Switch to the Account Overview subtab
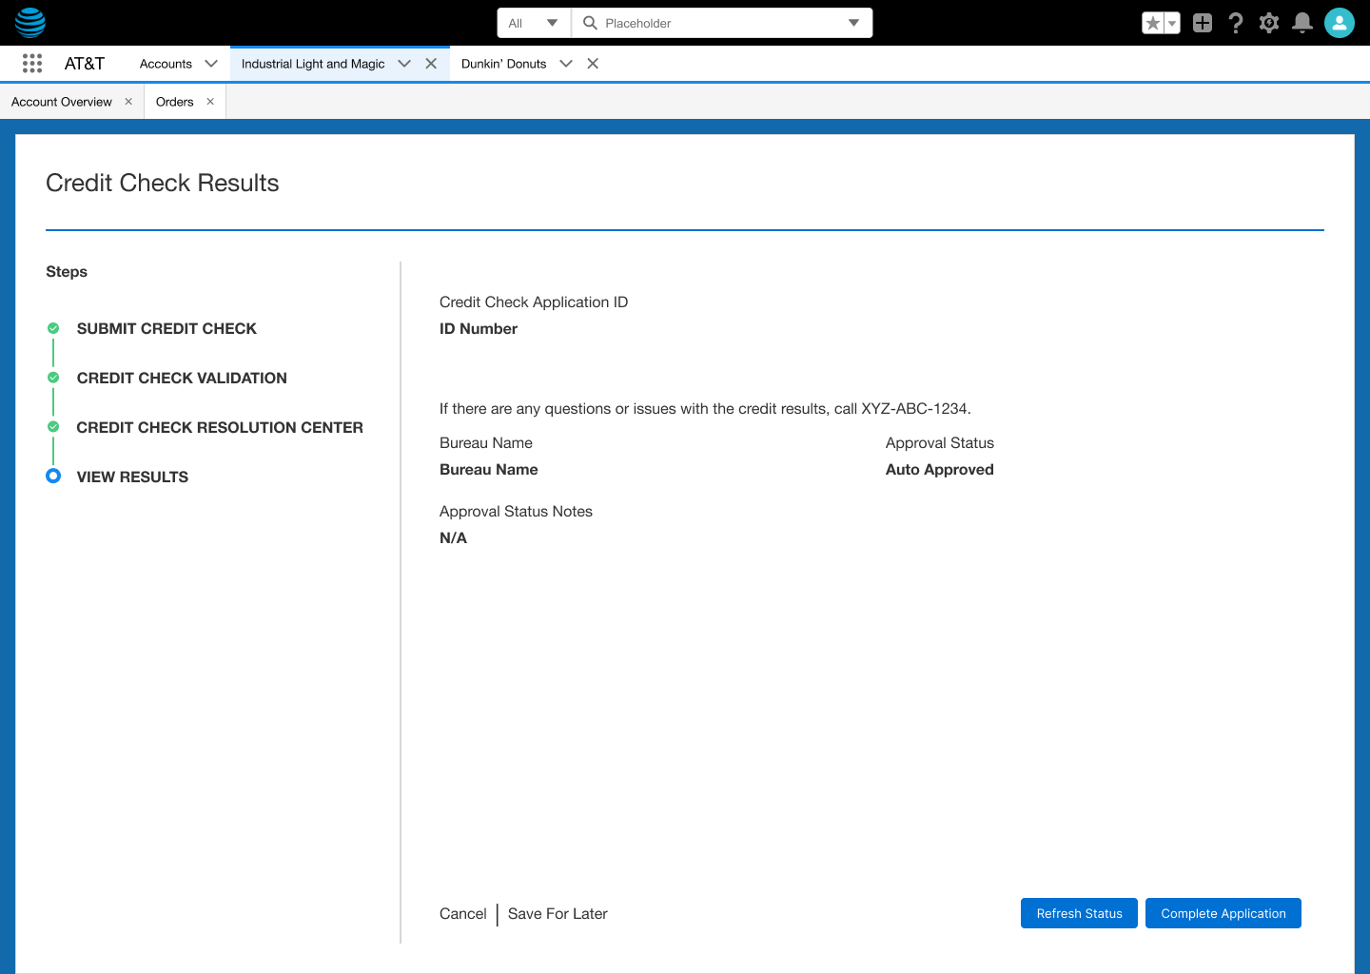1370x974 pixels. click(x=61, y=101)
